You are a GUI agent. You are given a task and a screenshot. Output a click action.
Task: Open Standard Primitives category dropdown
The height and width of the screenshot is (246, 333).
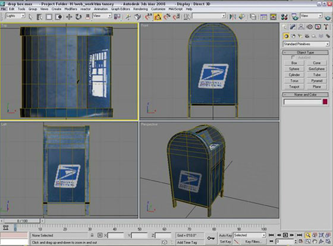click(306, 44)
